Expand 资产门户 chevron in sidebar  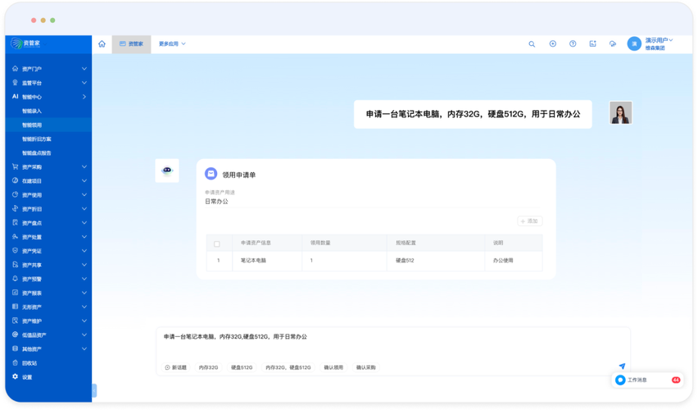[x=84, y=69]
